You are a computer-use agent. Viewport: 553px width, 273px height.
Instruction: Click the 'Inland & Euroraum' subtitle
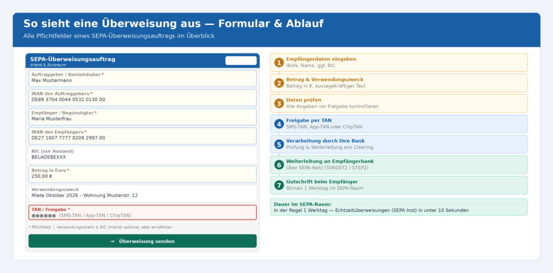tap(48, 65)
